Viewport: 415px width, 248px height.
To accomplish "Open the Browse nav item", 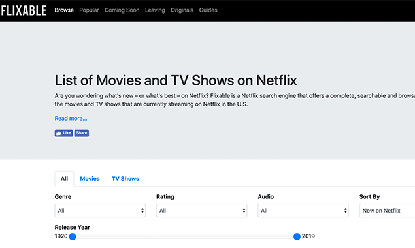I will tap(64, 10).
